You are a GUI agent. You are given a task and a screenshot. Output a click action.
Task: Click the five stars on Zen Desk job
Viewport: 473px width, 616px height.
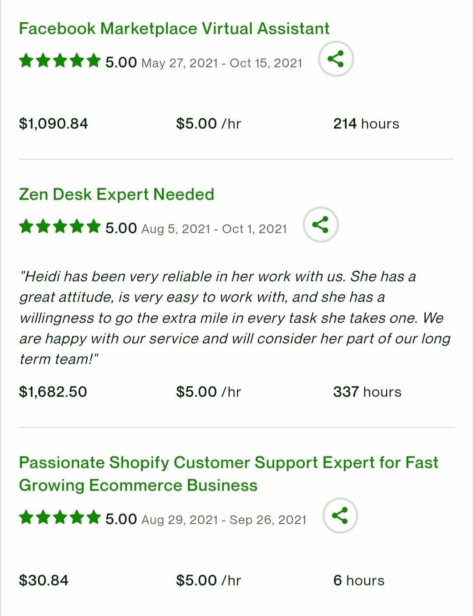point(60,227)
